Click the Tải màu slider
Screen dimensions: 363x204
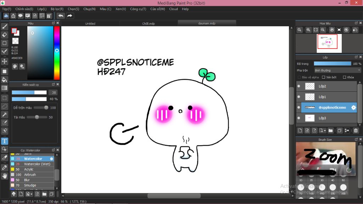point(37,117)
